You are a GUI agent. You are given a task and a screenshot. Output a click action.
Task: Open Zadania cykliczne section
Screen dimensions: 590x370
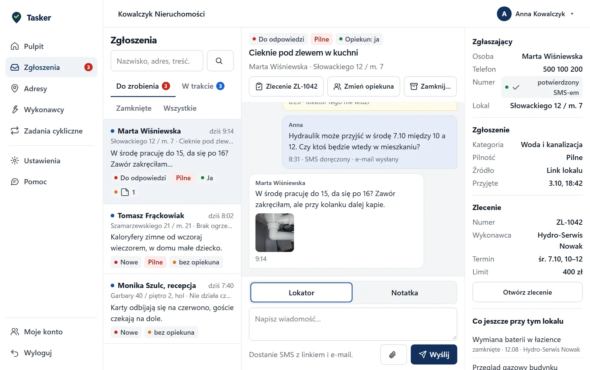(51, 131)
